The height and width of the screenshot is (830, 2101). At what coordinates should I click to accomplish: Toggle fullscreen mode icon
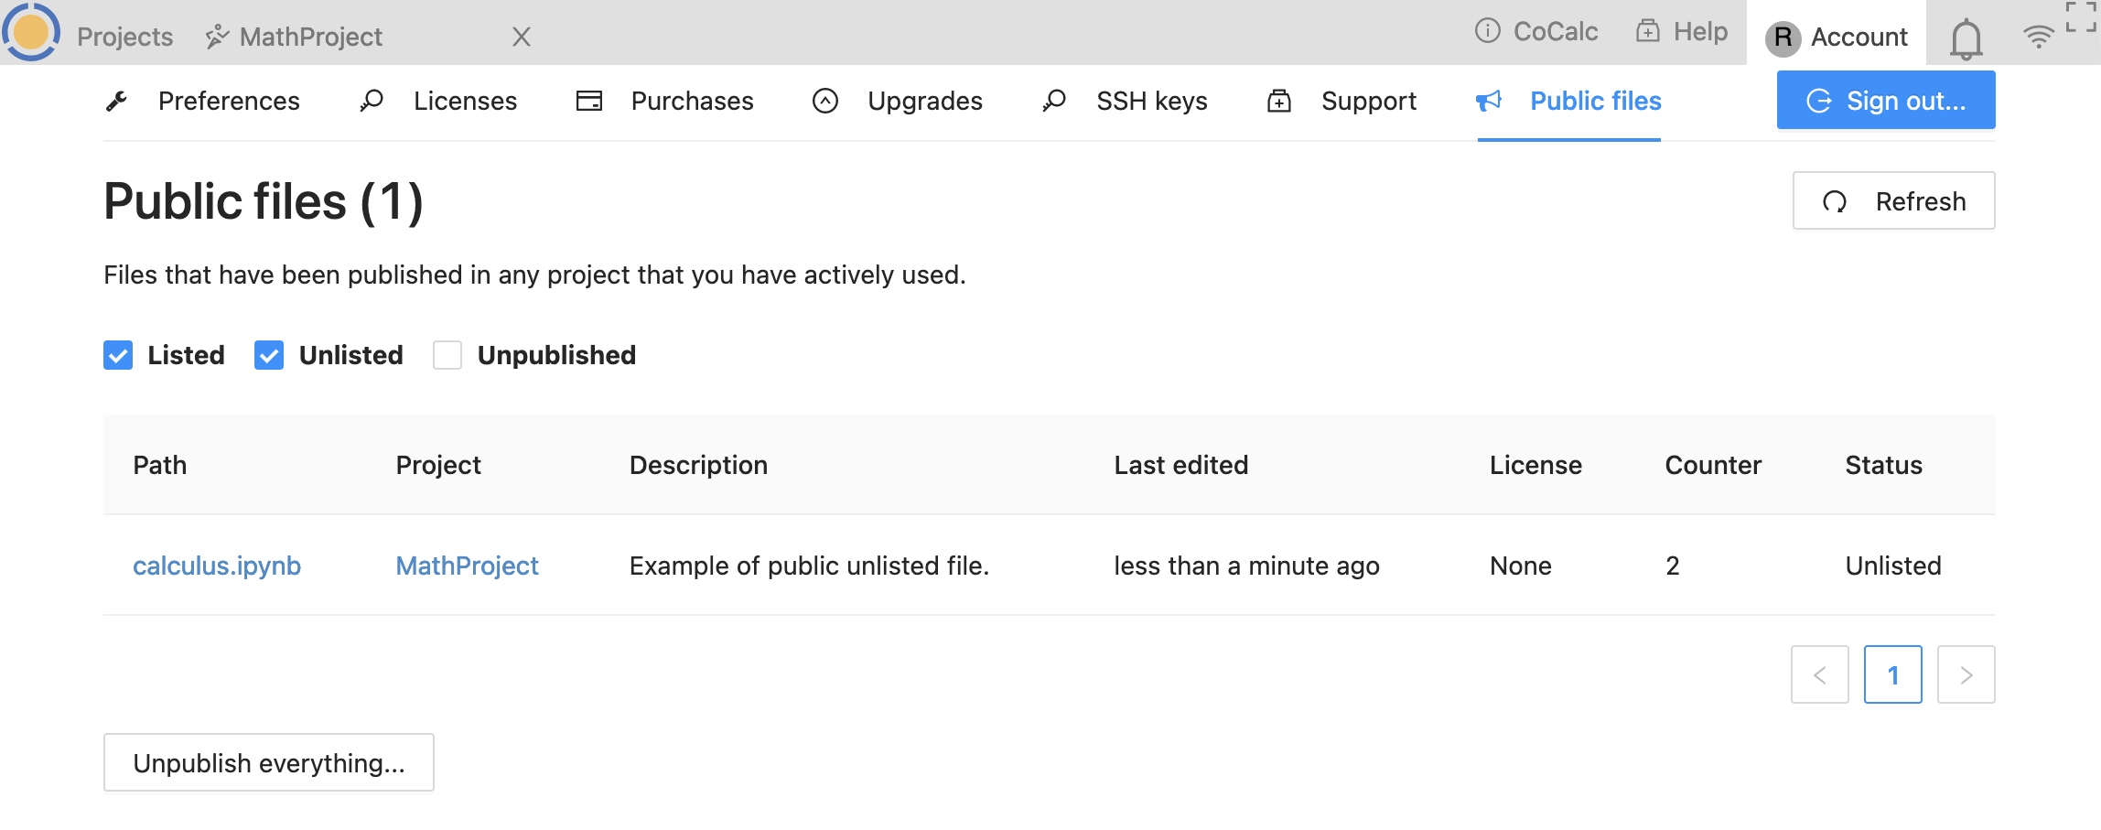click(2080, 16)
